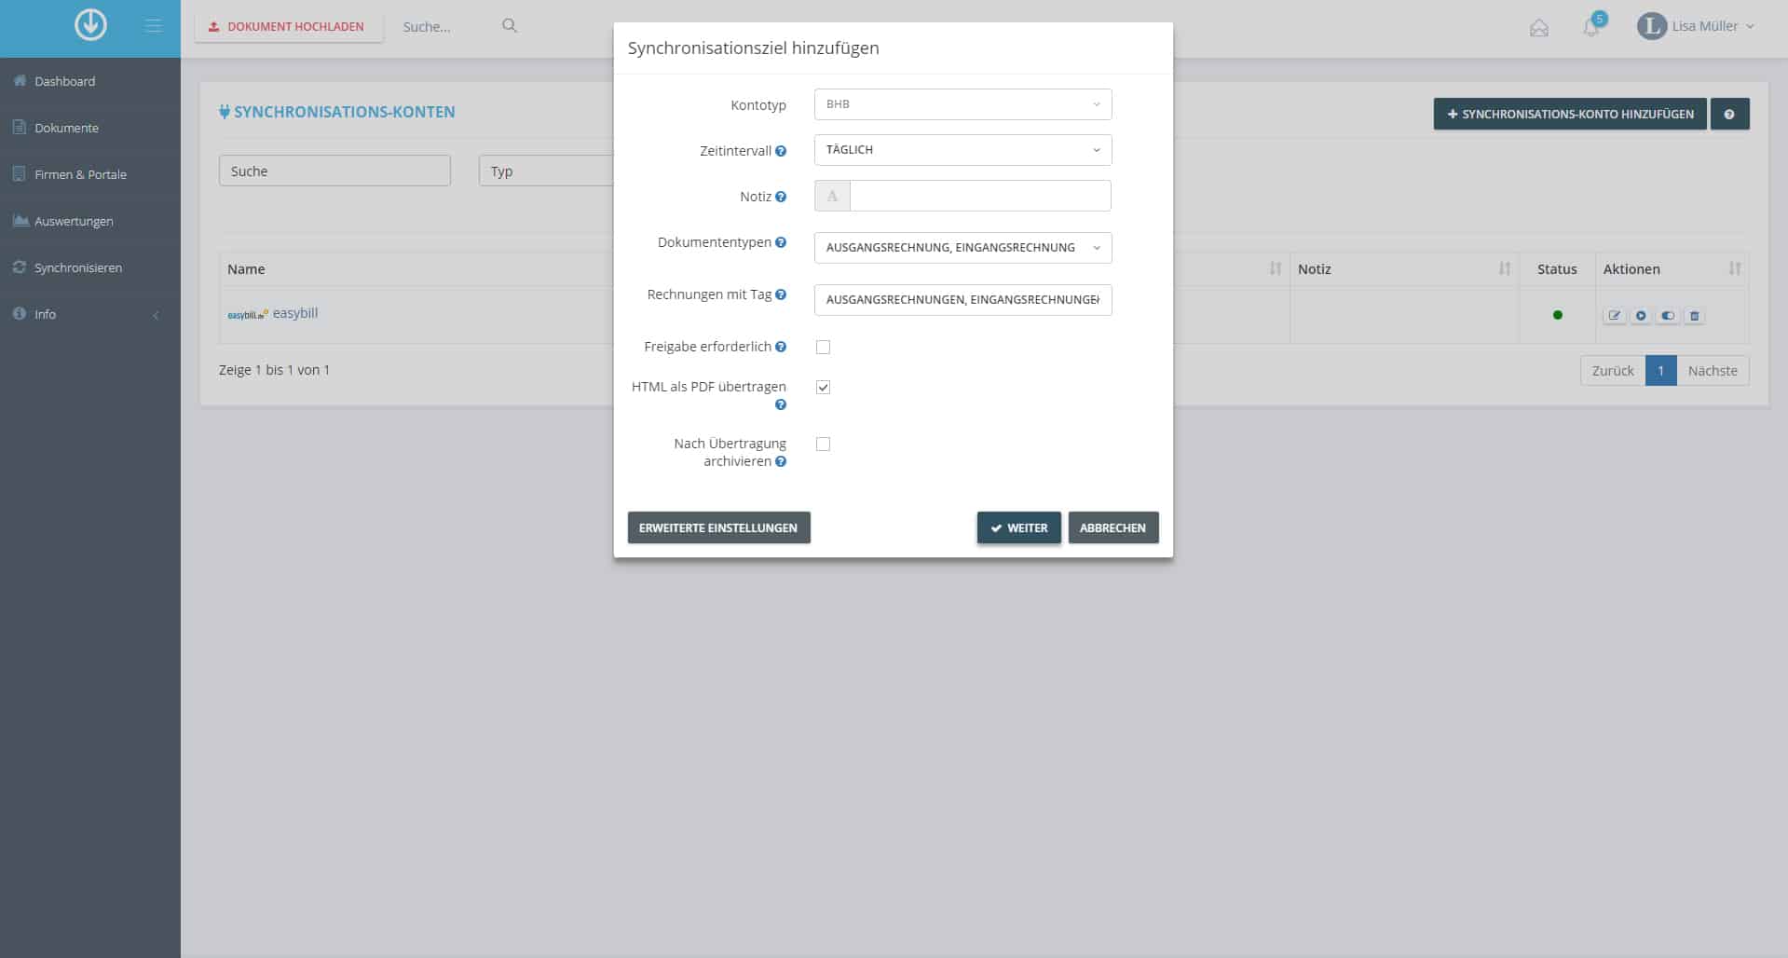
Task: Delete the easybill account using the trash icon
Action: click(x=1695, y=316)
